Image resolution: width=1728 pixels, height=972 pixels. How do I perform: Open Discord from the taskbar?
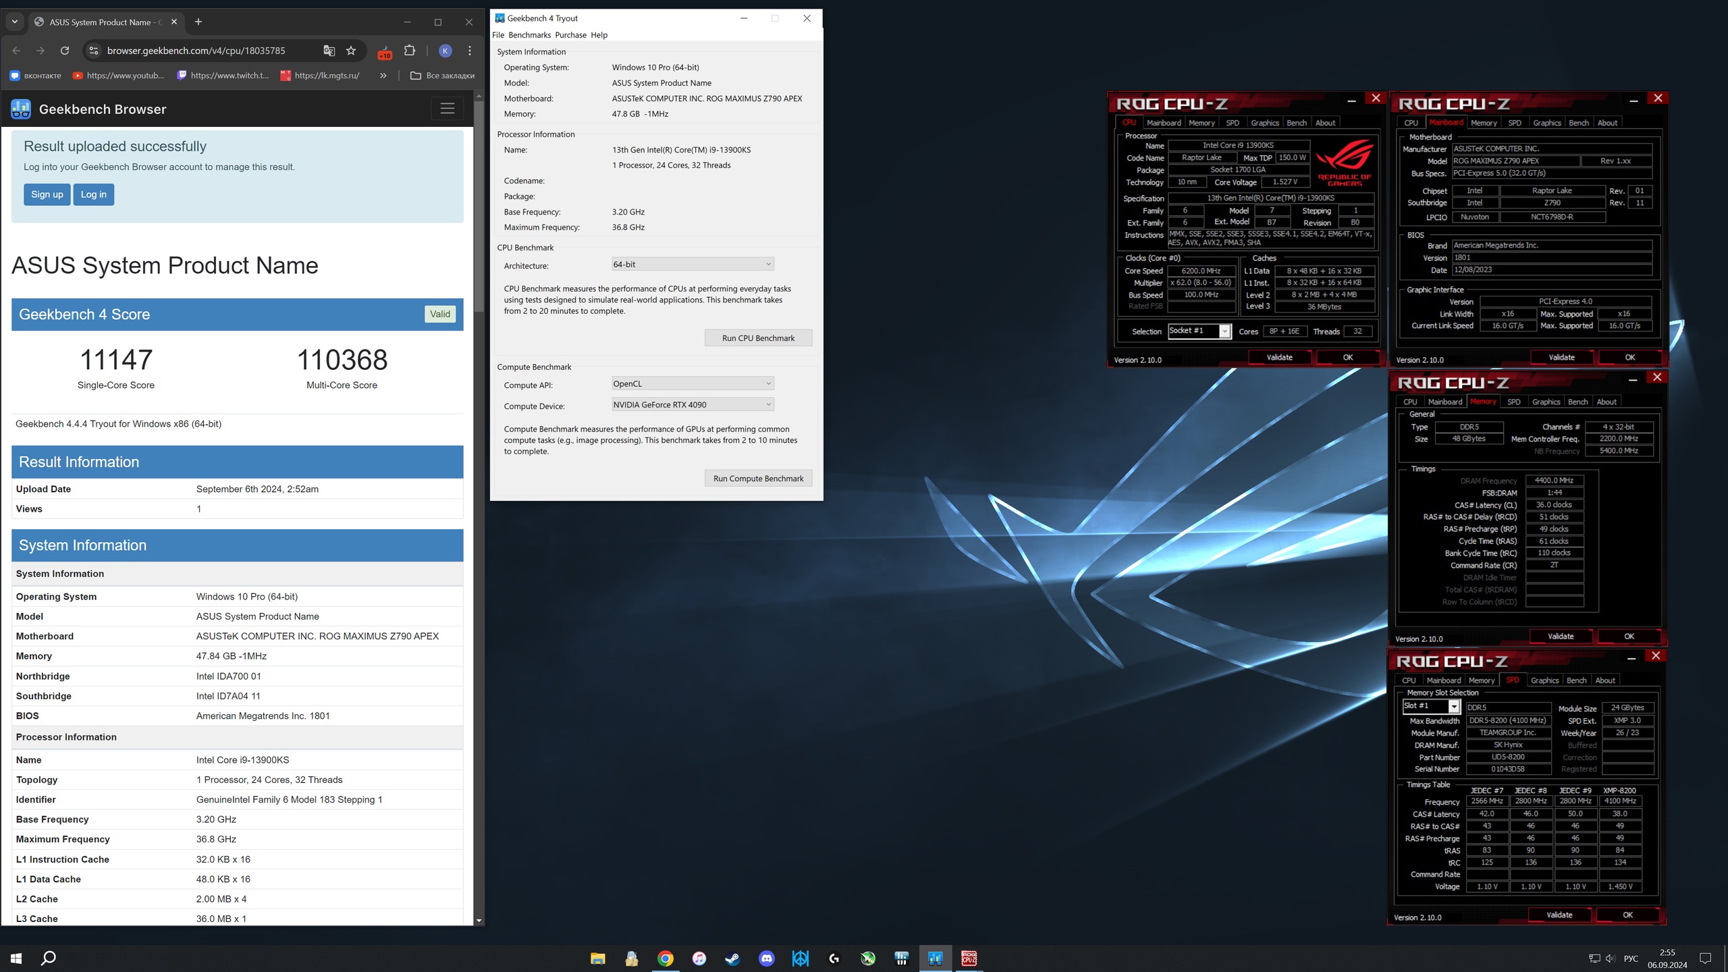tap(767, 959)
